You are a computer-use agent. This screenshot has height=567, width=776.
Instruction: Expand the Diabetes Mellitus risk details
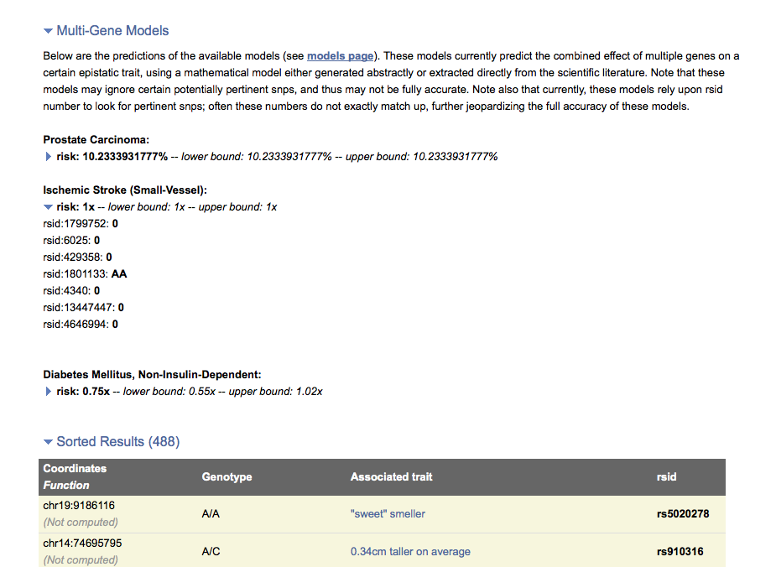pos(49,392)
